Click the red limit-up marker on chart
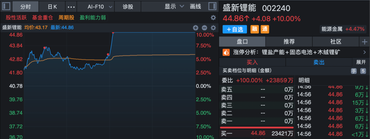370x139 pixels. 113,32
